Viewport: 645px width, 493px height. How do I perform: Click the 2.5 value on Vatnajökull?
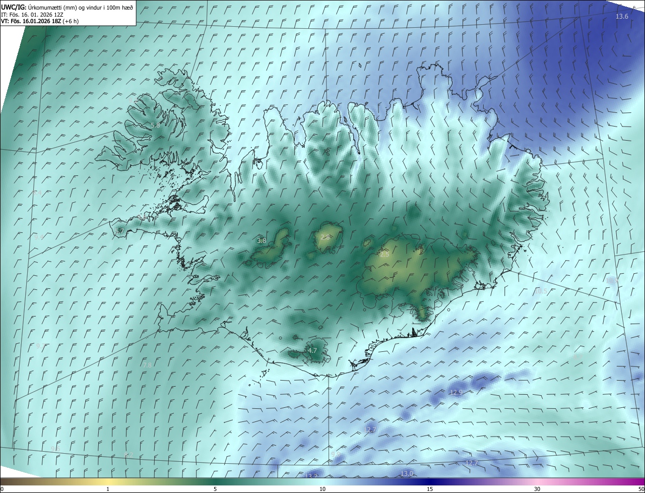(x=384, y=255)
